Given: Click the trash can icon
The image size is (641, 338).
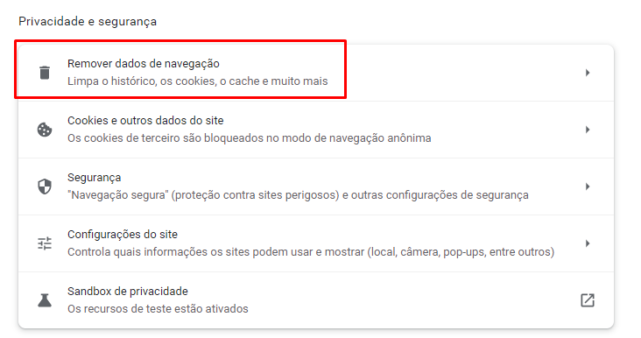Looking at the screenshot, I should coord(45,73).
